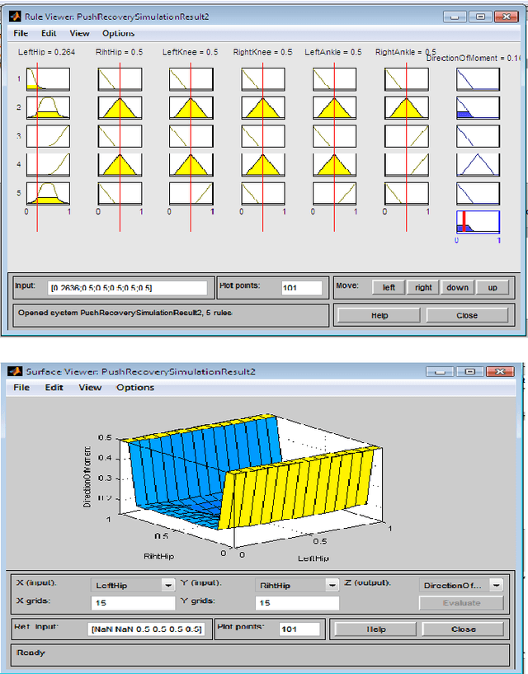This screenshot has width=528, height=674.
Task: Open View menu in Surface Viewer
Action: (x=90, y=388)
